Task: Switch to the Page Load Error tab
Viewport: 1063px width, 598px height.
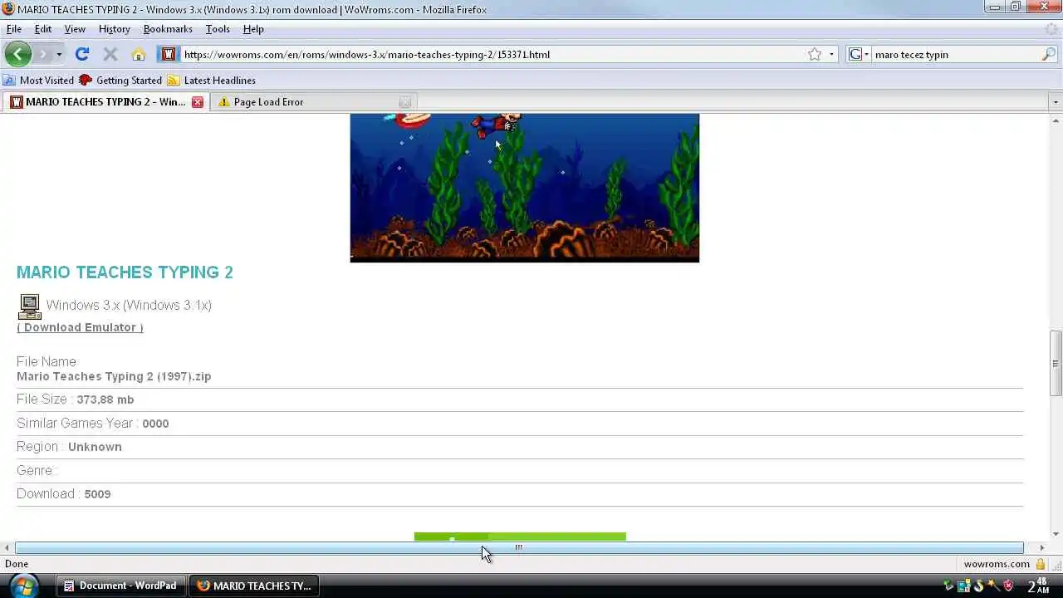Action: (x=314, y=101)
